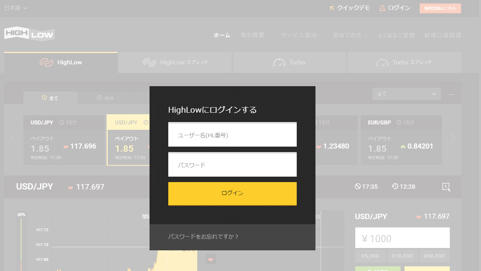This screenshot has height=271, width=481.
Task: Select the USD/JPY 117.696 asset card
Action: point(64,140)
